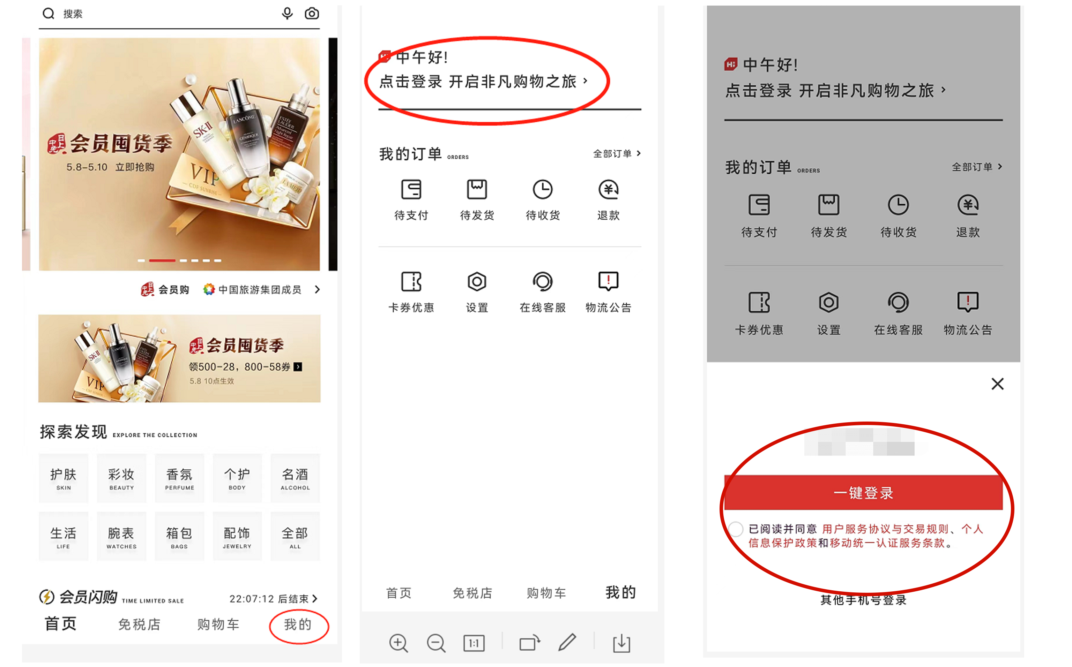
Task: Click the red 一键登录 button
Action: [x=863, y=492]
